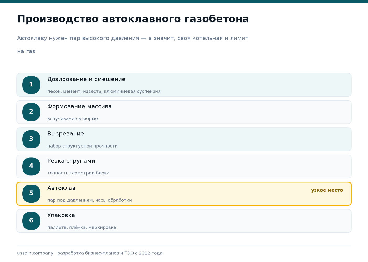Select the "Упаковка" step title
The width and height of the screenshot is (368, 262).
tap(61, 215)
